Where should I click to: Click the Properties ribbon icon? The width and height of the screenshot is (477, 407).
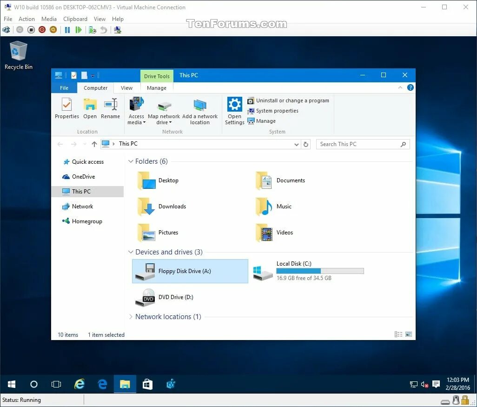(x=66, y=108)
